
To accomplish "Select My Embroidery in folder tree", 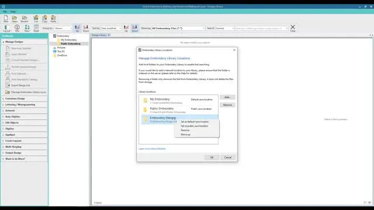I will click(x=69, y=40).
